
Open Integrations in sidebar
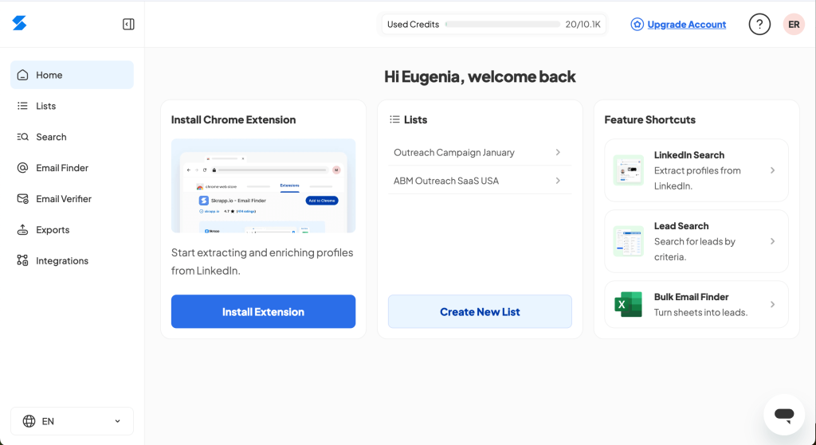pos(72,260)
